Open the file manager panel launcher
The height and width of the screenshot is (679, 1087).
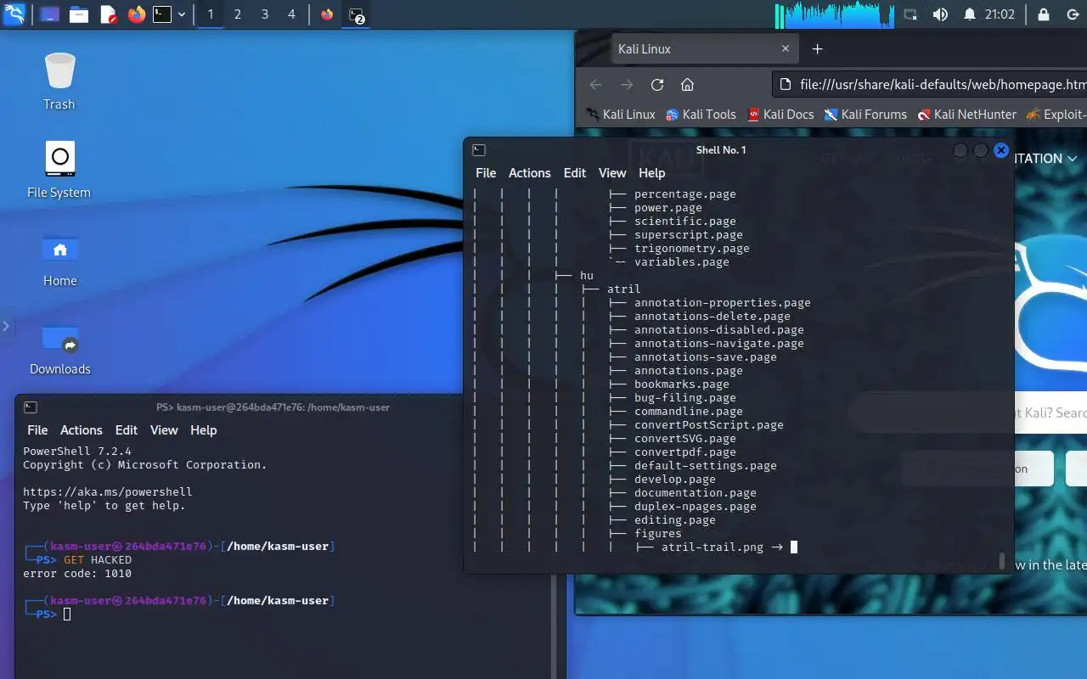(79, 14)
